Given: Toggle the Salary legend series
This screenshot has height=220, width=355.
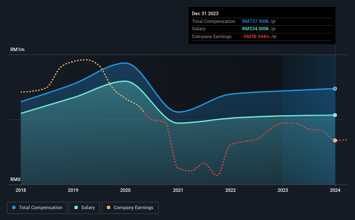Looking at the screenshot, I should (84, 208).
